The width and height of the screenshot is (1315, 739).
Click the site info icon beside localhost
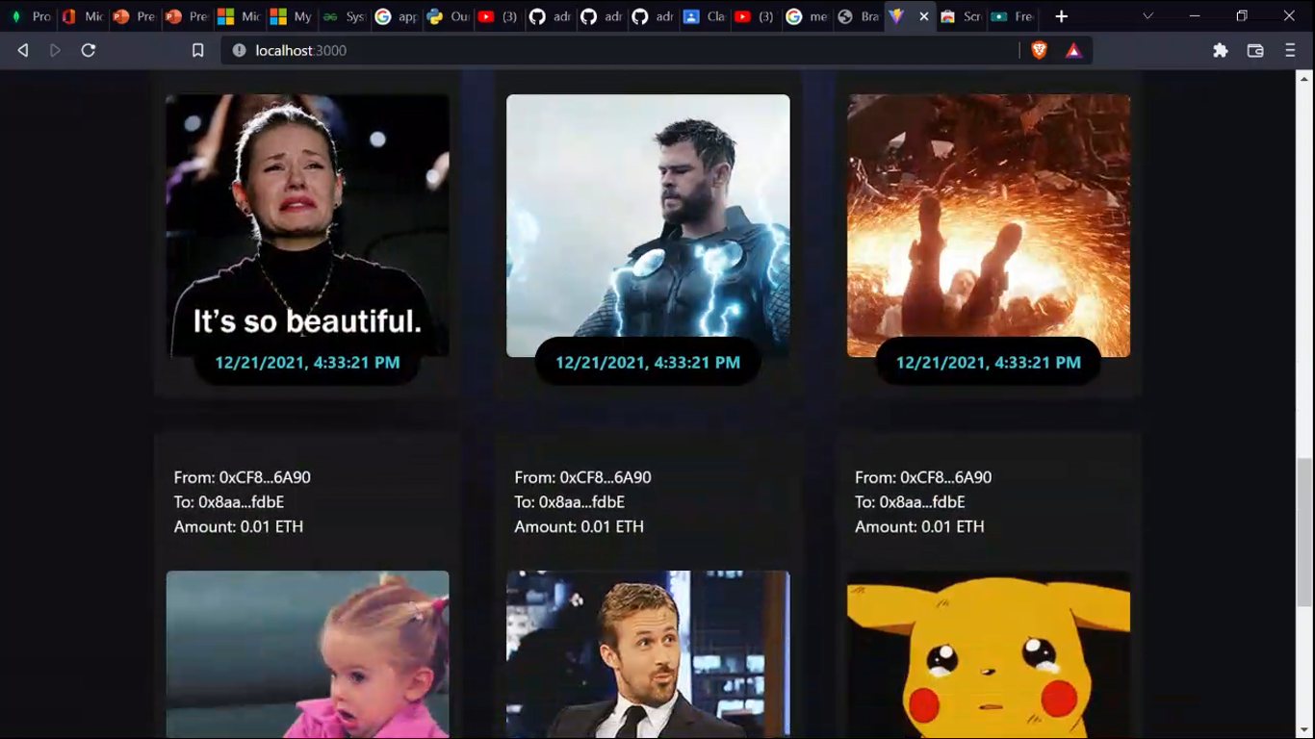tap(239, 50)
